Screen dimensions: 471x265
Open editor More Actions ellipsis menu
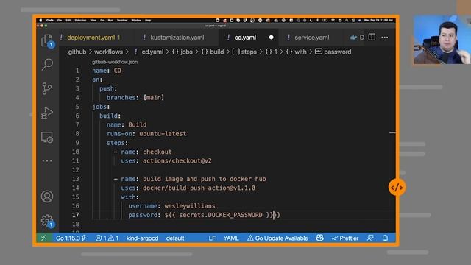[385, 38]
